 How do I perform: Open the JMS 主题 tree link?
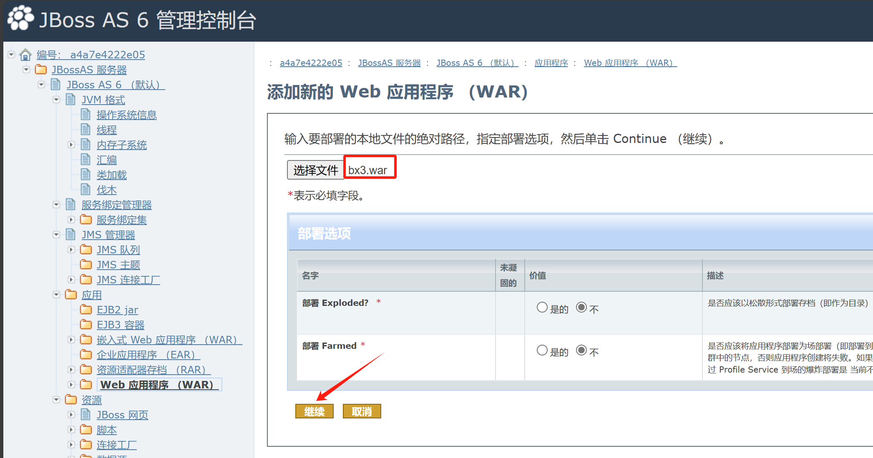[x=118, y=265]
